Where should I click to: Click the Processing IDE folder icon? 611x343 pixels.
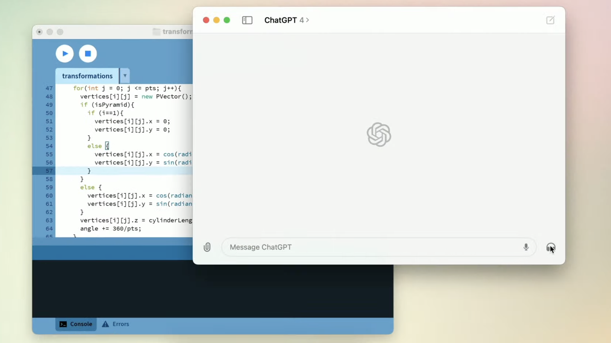pos(157,31)
